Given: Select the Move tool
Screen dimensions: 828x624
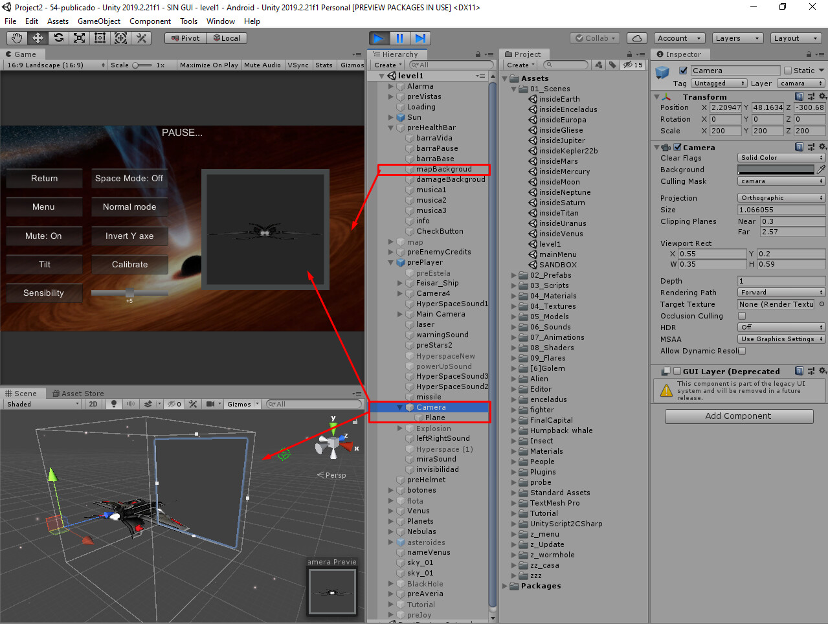Looking at the screenshot, I should (37, 38).
